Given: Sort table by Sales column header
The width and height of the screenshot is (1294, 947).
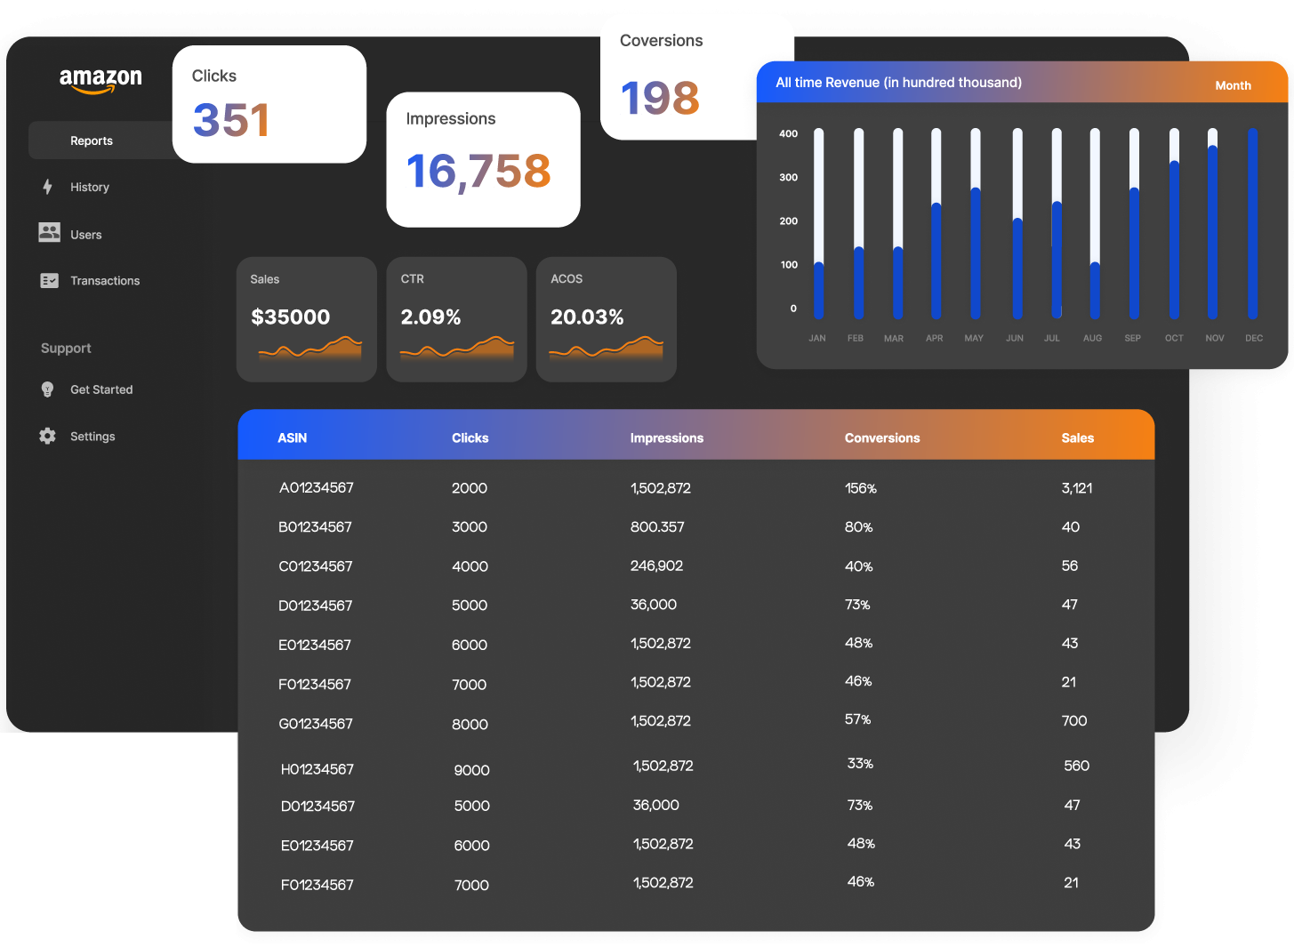Looking at the screenshot, I should tap(1077, 437).
